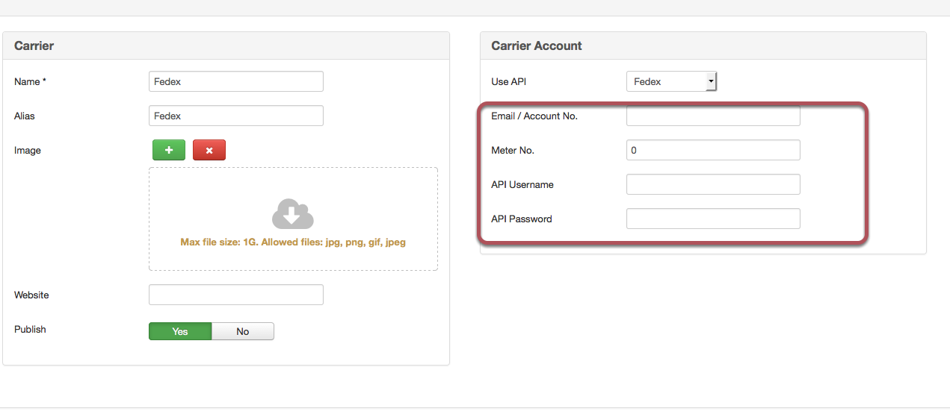Set Publish to No

(243, 331)
